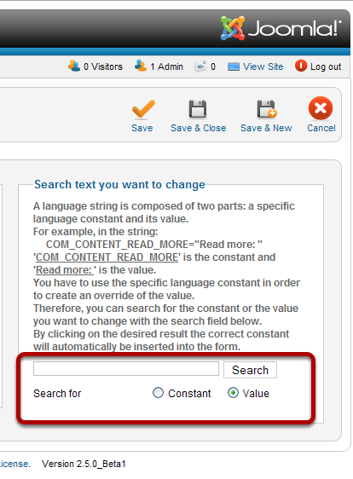Open the messages icon showing 0

(200, 66)
